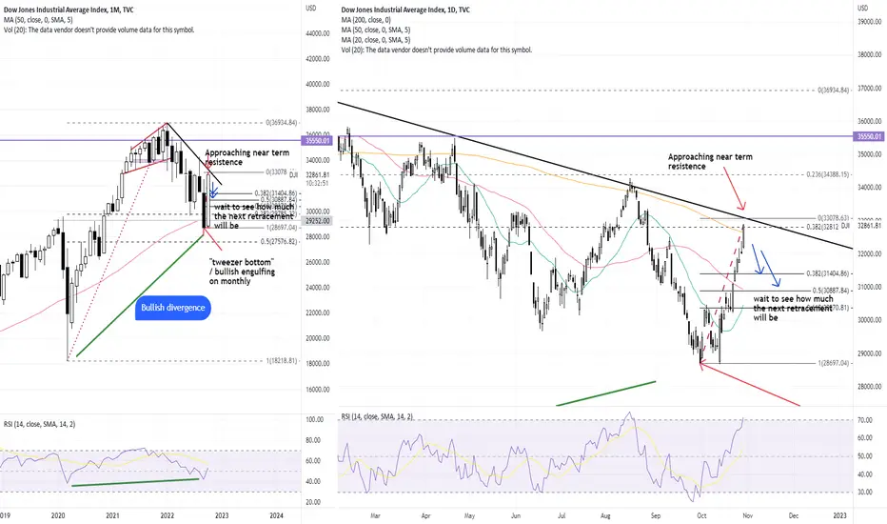Open RSI legend on the monthly chart pane
The height and width of the screenshot is (524, 887).
[x=39, y=424]
